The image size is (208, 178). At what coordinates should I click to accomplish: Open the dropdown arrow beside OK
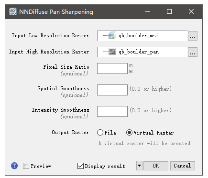(139, 166)
